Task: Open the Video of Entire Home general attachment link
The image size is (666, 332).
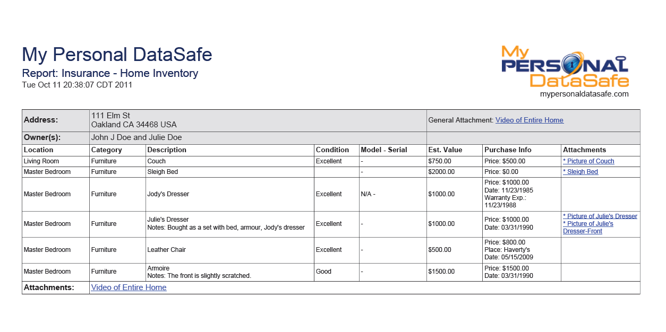Action: [529, 120]
